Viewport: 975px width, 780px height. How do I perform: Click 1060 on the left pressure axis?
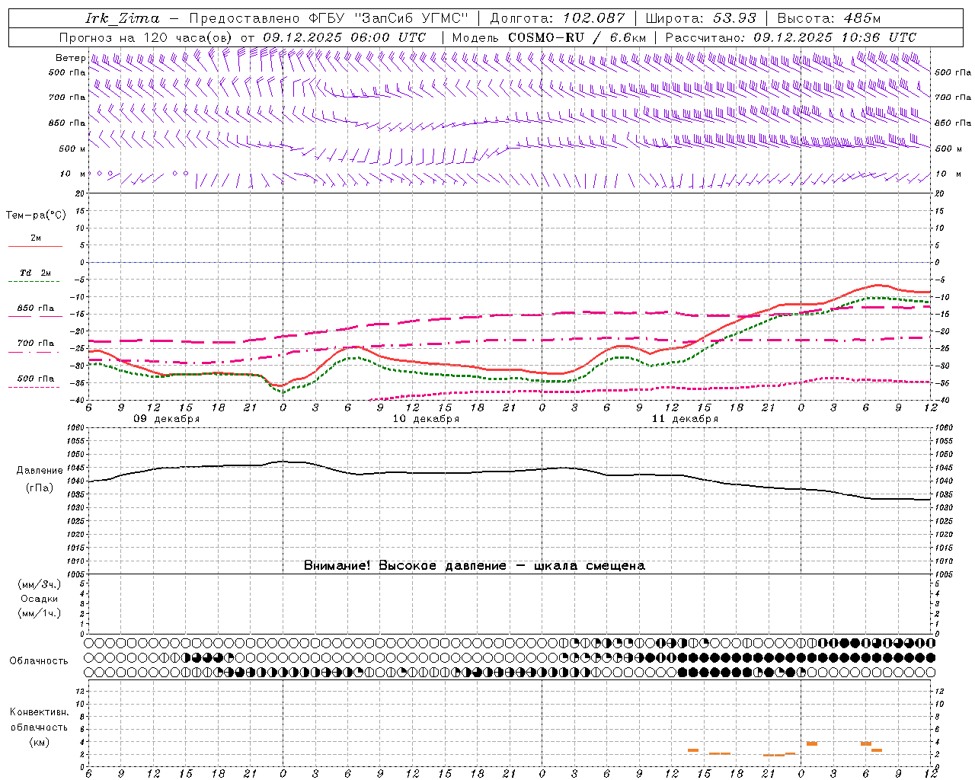(x=76, y=428)
